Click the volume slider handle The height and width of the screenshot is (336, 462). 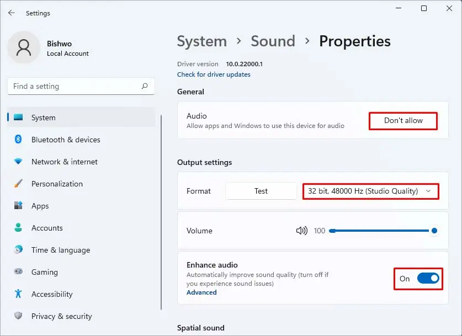pyautogui.click(x=434, y=231)
